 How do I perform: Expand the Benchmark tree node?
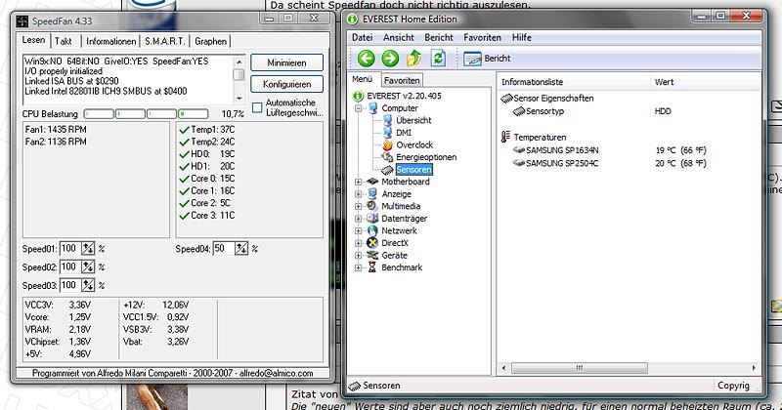coord(358,267)
